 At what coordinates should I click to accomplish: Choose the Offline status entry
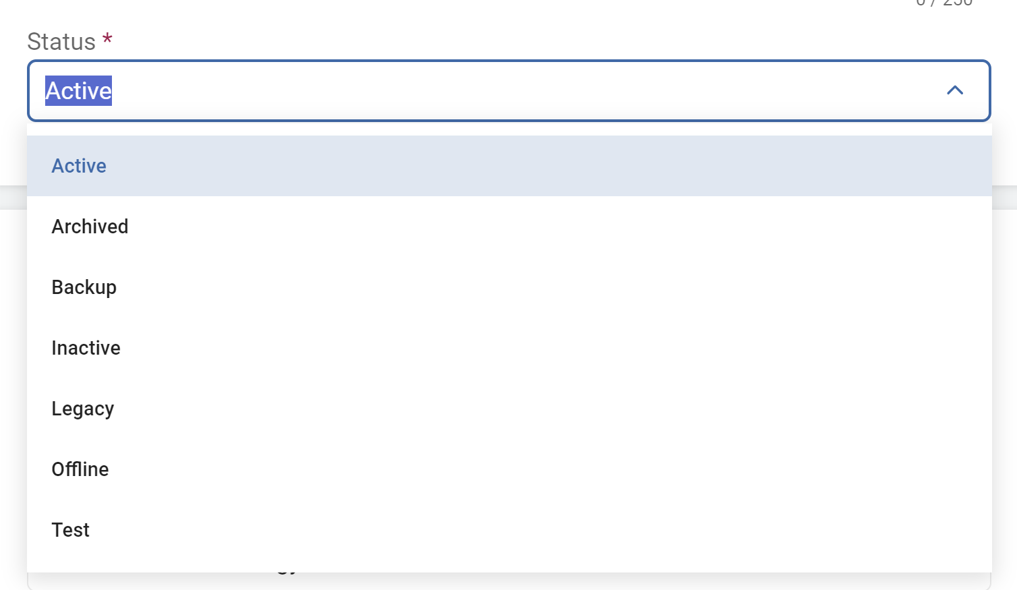tap(80, 469)
